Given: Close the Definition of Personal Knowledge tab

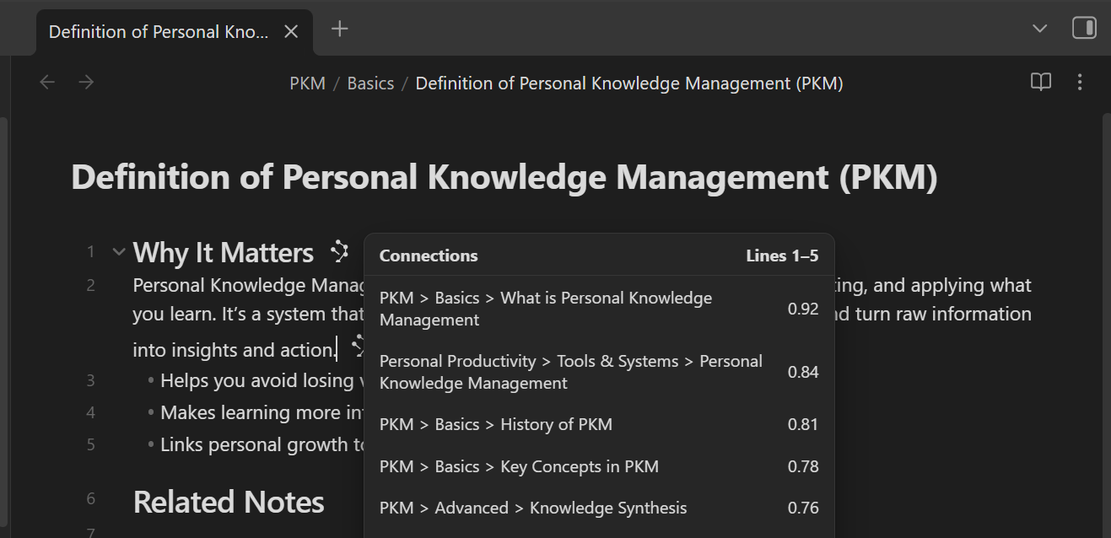Looking at the screenshot, I should point(291,32).
